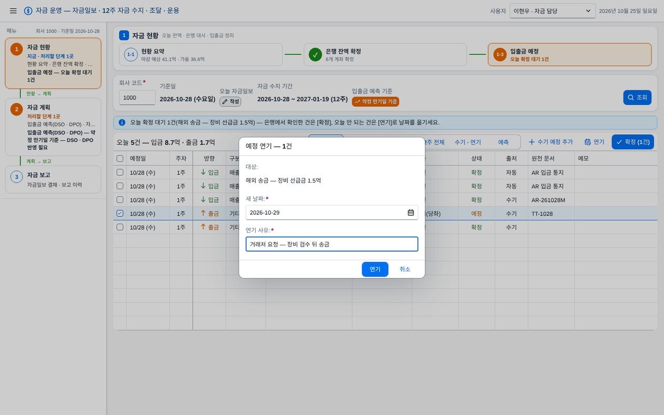The image size is (664, 415).
Task: Tick the checkbox for row AR-261028M
Action: (120, 200)
